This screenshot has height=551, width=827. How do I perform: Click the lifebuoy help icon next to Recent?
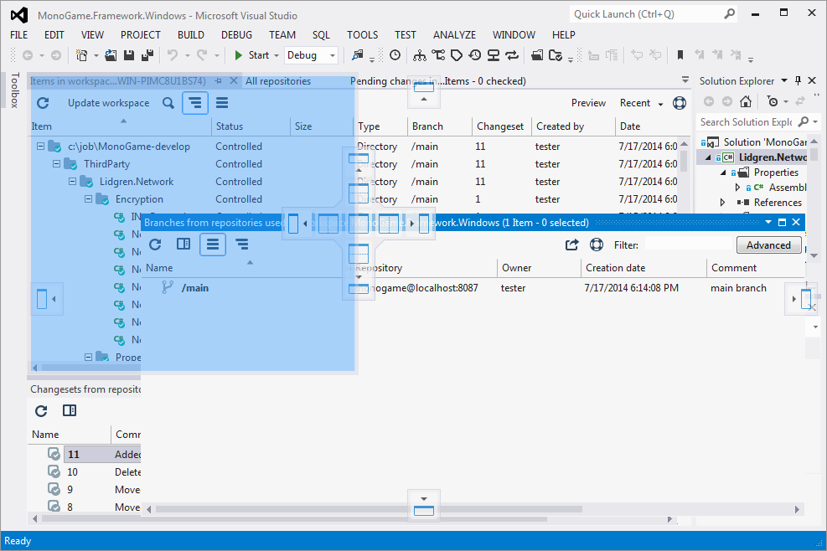[x=680, y=103]
